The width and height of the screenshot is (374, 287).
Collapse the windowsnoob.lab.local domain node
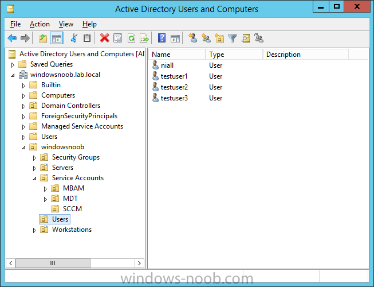[x=13, y=75]
